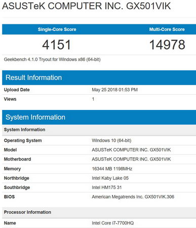Screen dimensions: 196x228
Task: Click the Multi-Core Score header
Action: click(167, 29)
